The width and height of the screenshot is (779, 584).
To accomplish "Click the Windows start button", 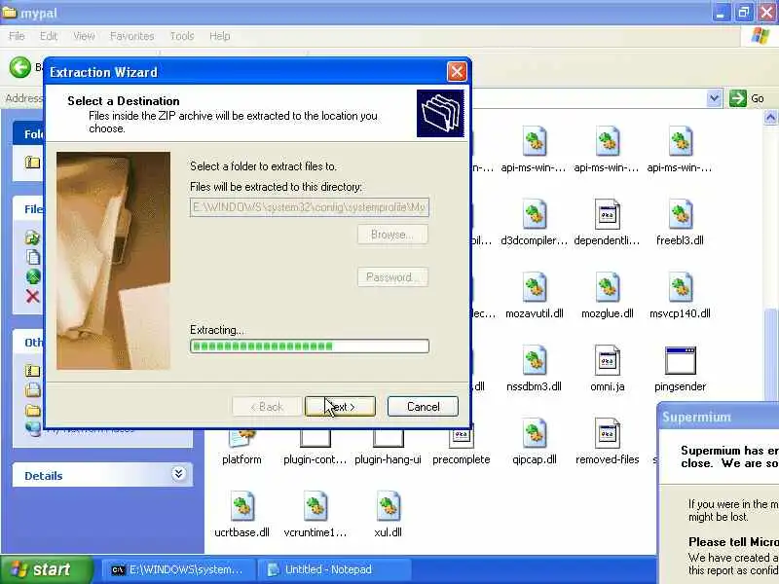I will coord(46,569).
